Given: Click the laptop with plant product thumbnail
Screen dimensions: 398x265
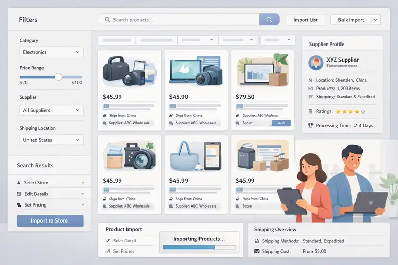Looking at the screenshot, I should [x=262, y=70].
